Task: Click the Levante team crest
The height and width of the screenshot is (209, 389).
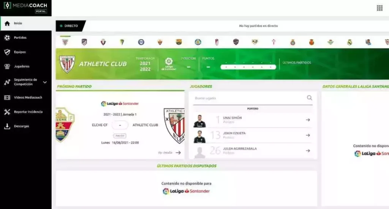Action: point(236,42)
